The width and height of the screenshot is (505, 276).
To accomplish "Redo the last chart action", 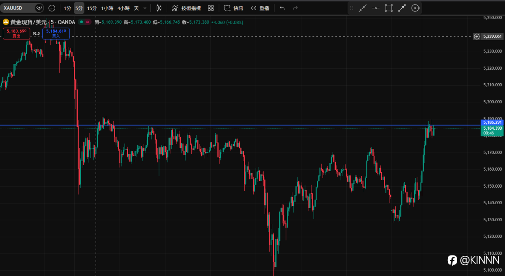I will [295, 8].
